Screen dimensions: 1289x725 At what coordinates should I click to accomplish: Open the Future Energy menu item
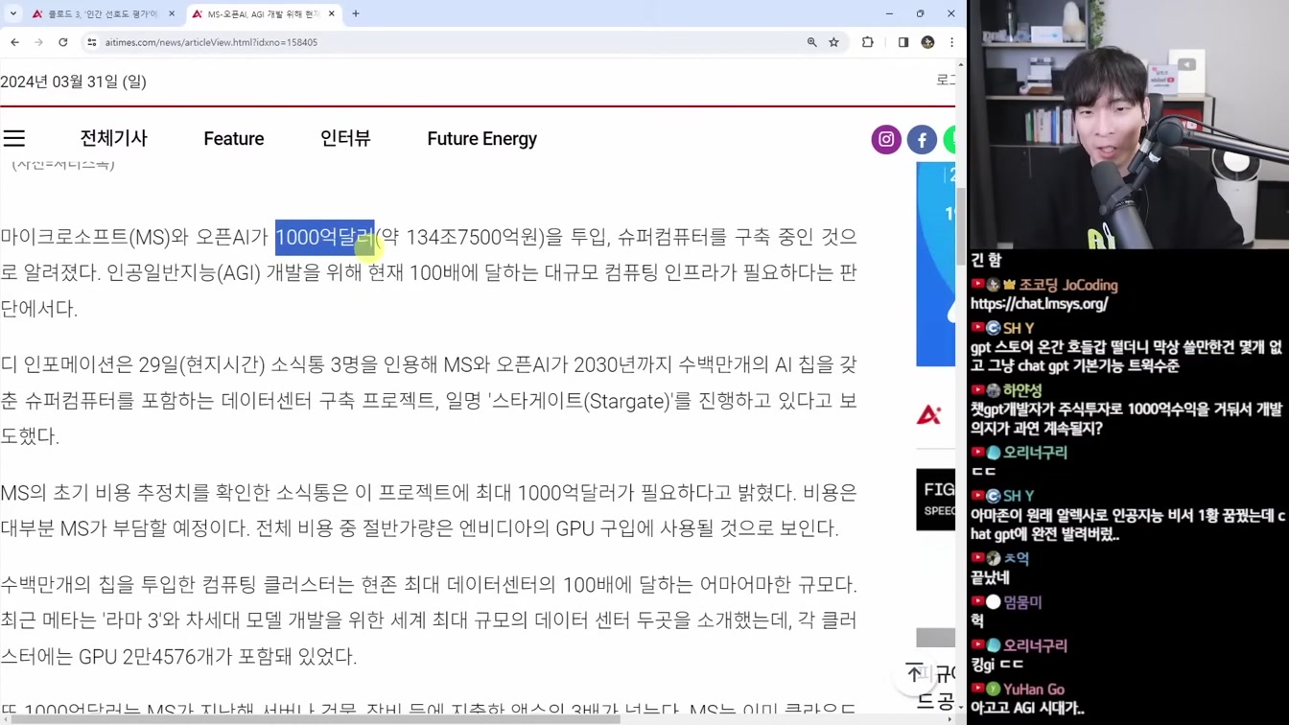coord(482,139)
